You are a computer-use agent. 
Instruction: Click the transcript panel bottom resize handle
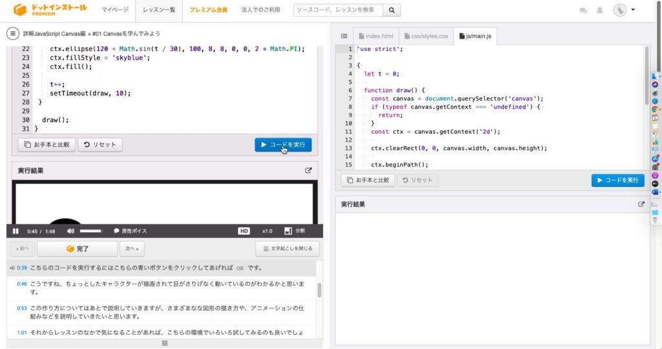coord(165,343)
